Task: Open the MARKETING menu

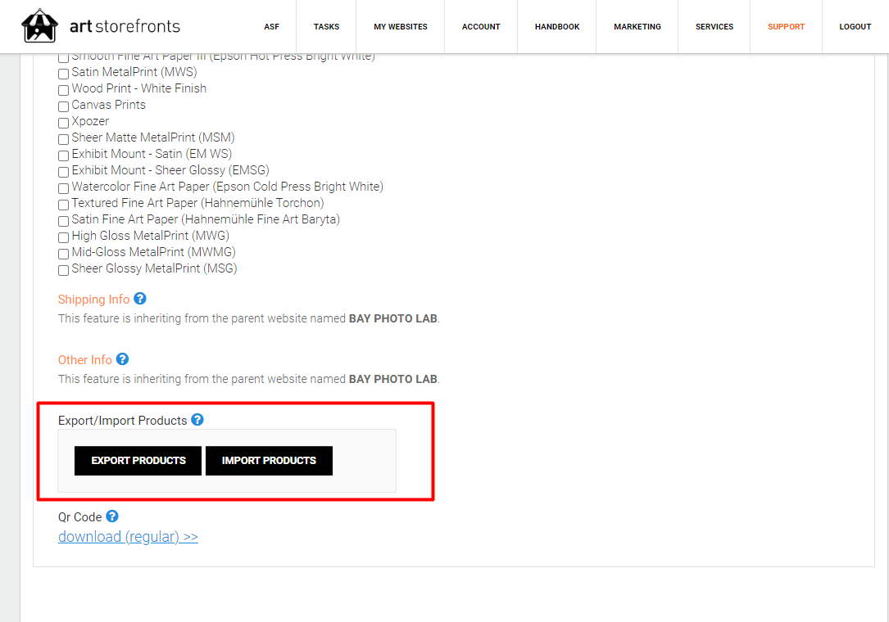Action: [637, 27]
